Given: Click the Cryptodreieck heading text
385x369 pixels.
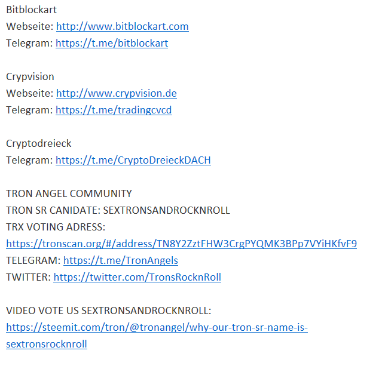Looking at the screenshot, I should click(x=39, y=143).
